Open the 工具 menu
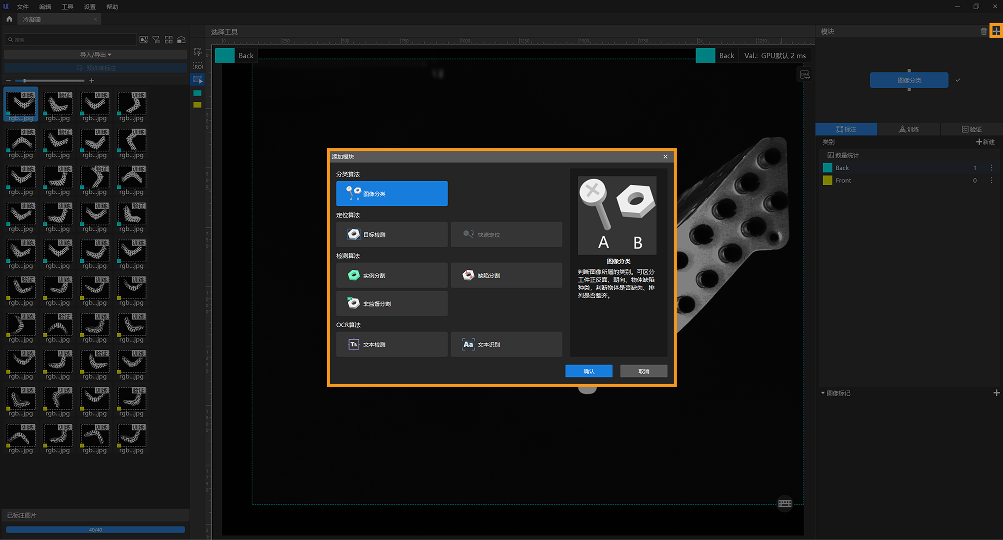Viewport: 1003px width, 540px height. click(67, 7)
